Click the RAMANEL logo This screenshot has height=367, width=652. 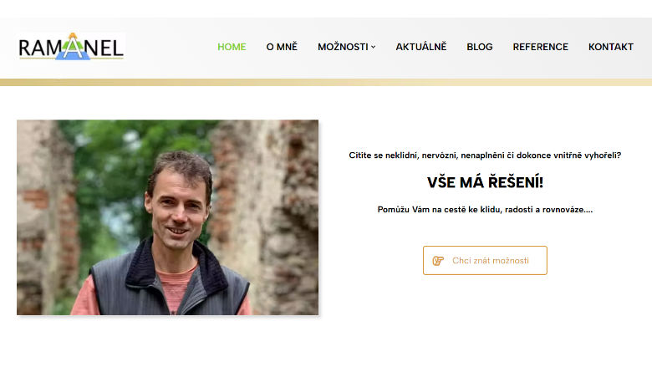pyautogui.click(x=71, y=47)
